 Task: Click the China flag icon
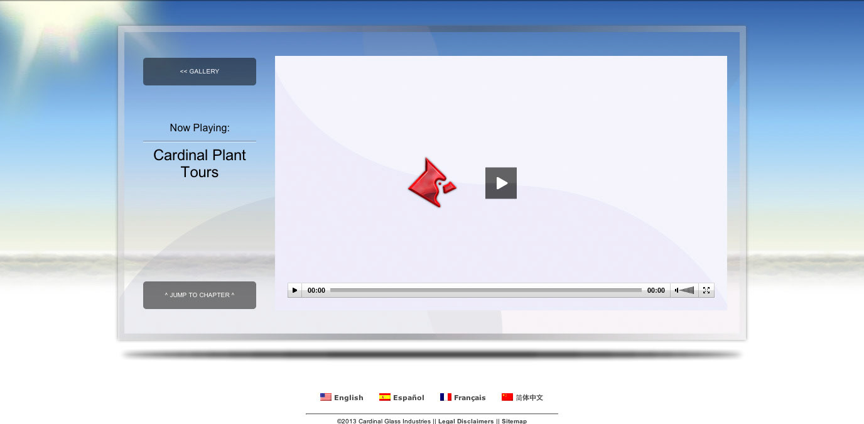[507, 397]
